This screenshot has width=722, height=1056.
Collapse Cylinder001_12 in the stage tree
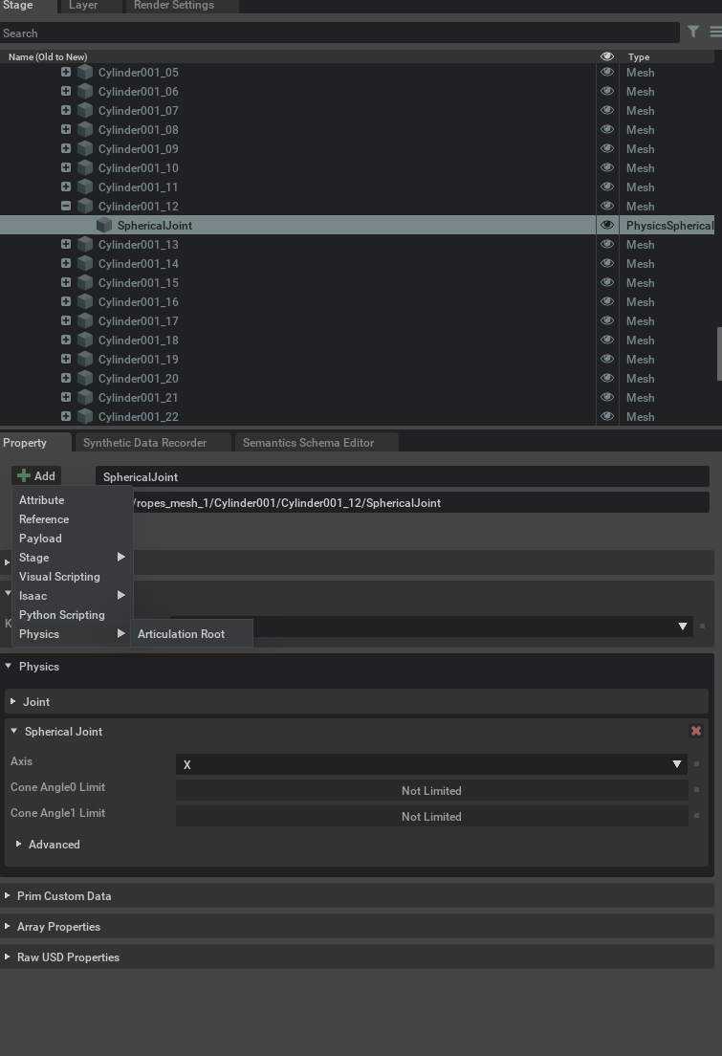click(x=65, y=206)
